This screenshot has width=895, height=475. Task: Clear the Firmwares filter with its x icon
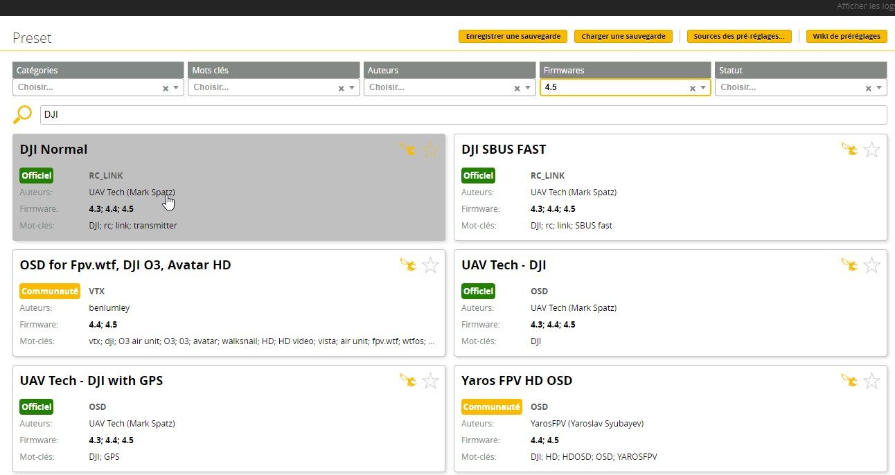[x=692, y=88]
